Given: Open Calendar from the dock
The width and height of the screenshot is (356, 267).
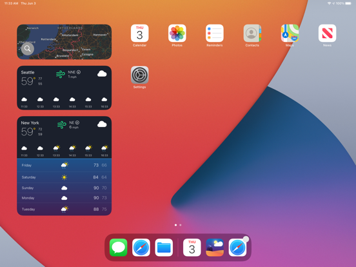Looking at the screenshot, I should 192,248.
